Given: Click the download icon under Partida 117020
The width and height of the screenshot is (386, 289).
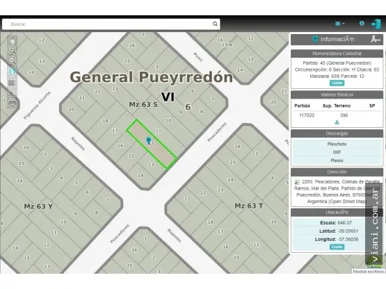Looking at the screenshot, I should point(337,122).
